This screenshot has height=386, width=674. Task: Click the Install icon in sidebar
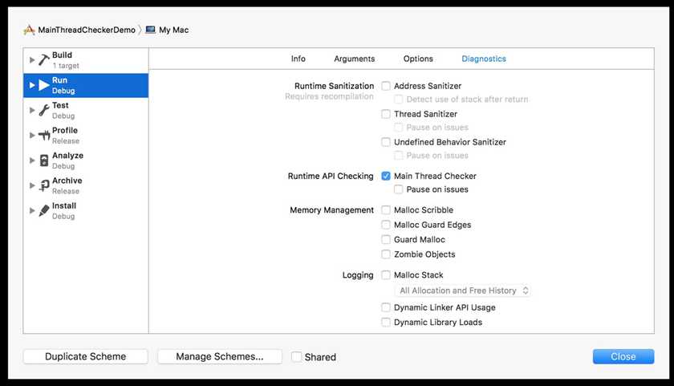click(x=44, y=210)
